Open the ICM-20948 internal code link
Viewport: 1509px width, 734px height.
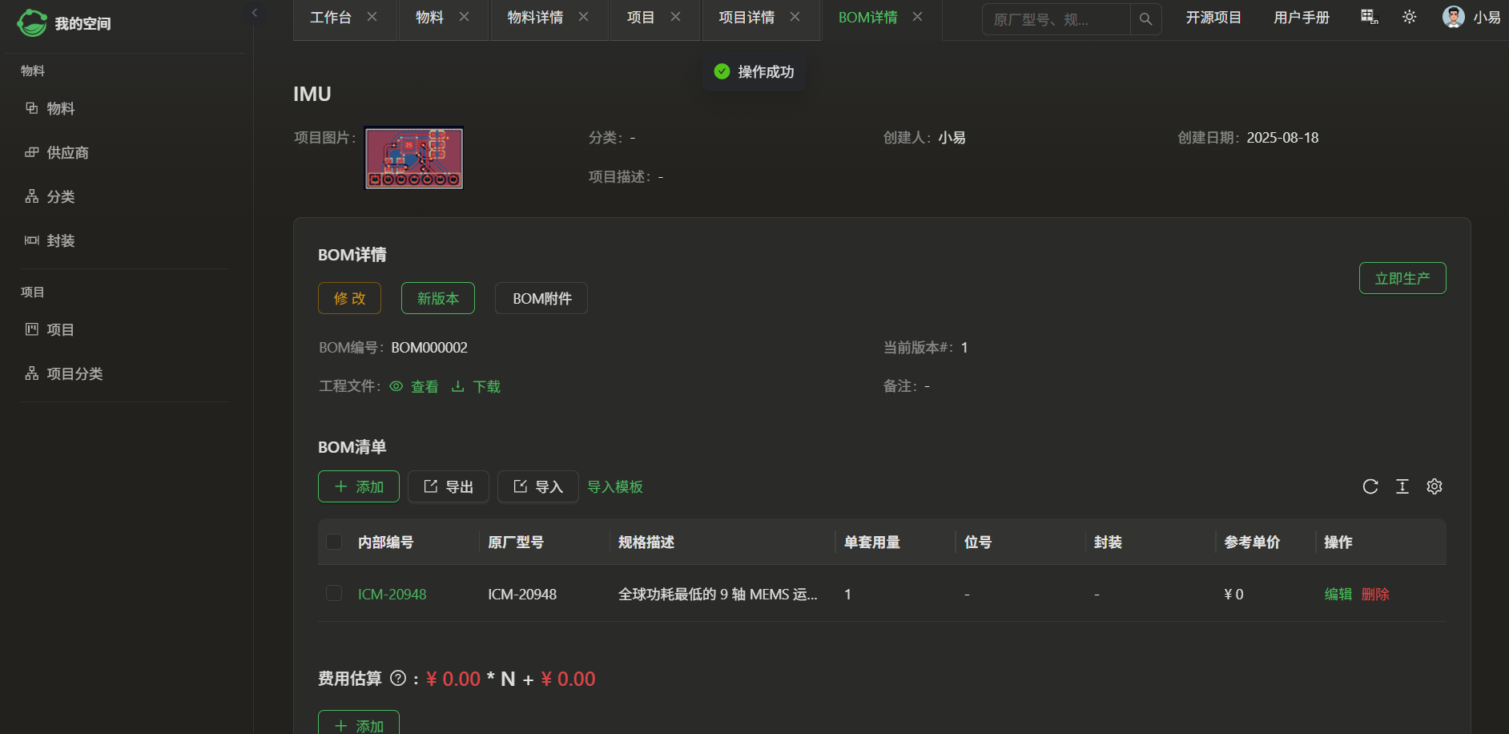tap(392, 594)
